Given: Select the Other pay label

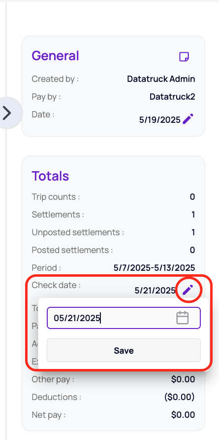Looking at the screenshot, I should tap(53, 379).
